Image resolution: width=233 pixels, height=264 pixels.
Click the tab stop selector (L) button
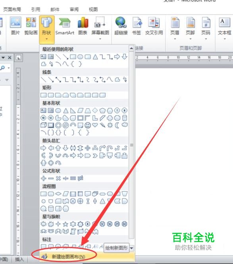point(19,58)
